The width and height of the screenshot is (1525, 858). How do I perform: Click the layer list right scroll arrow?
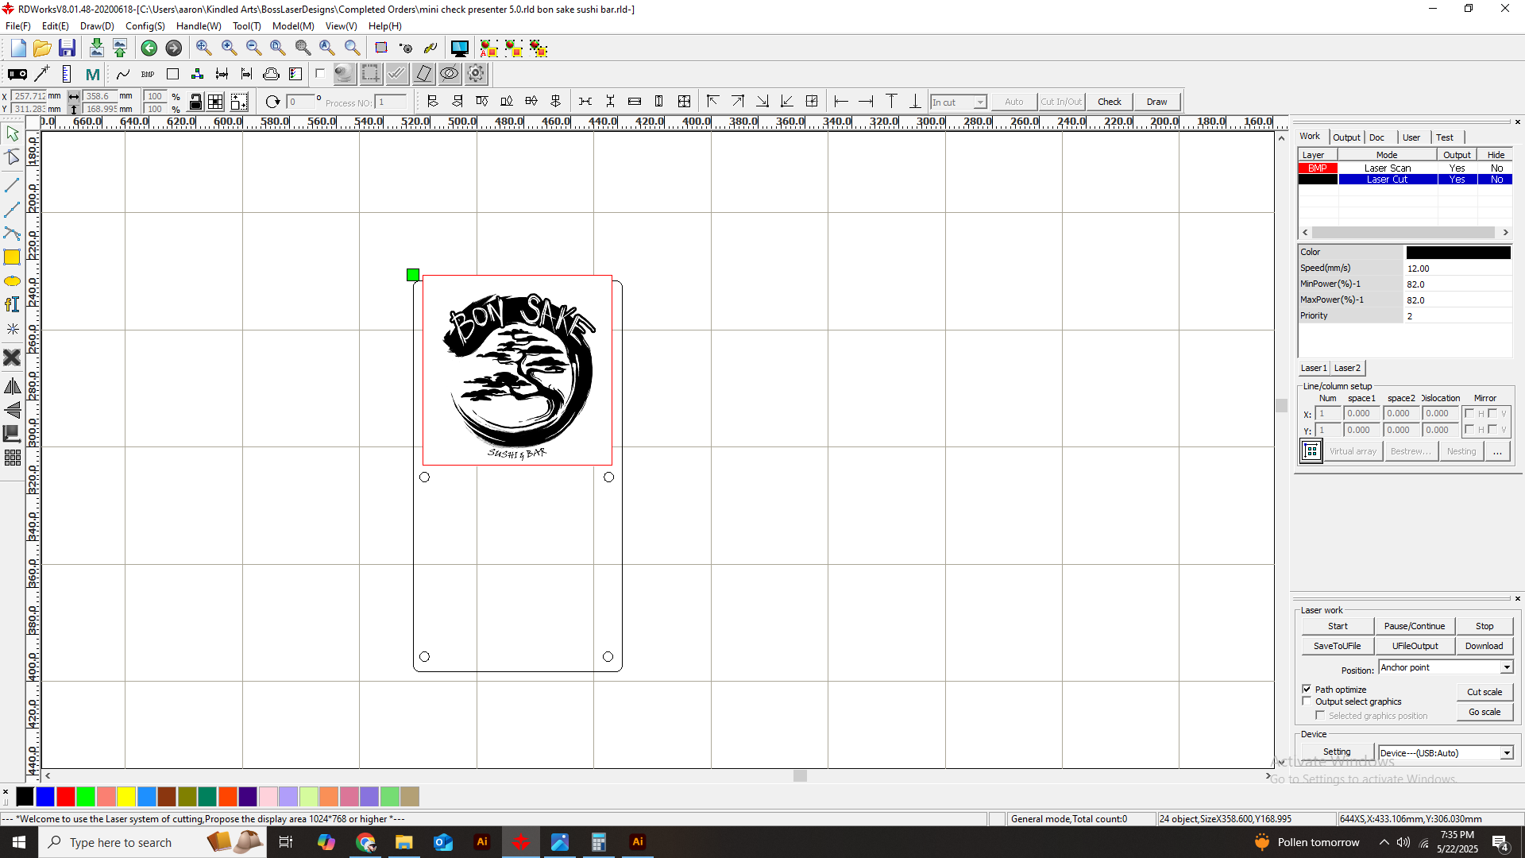coord(1505,233)
